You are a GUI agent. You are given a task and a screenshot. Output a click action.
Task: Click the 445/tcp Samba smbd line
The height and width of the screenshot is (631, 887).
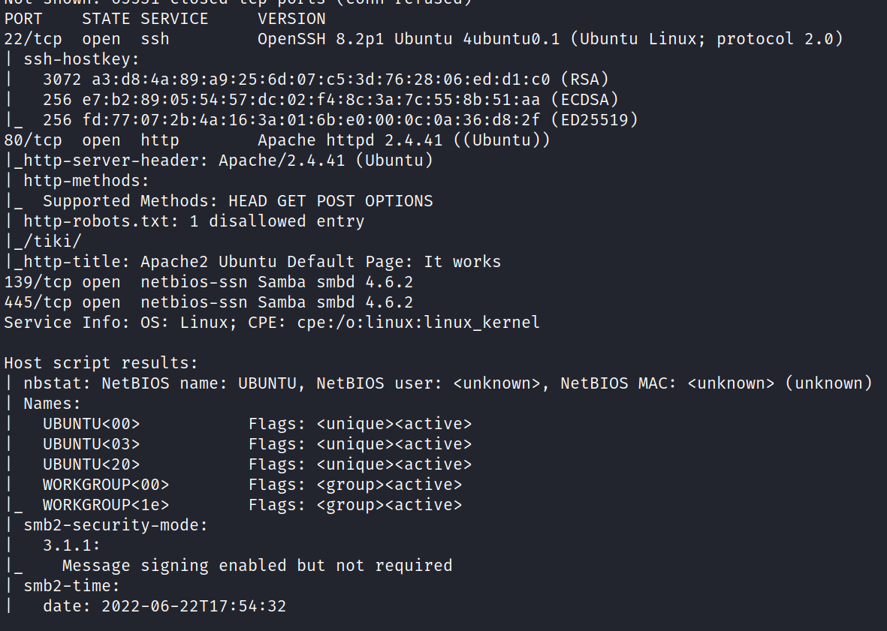click(208, 302)
